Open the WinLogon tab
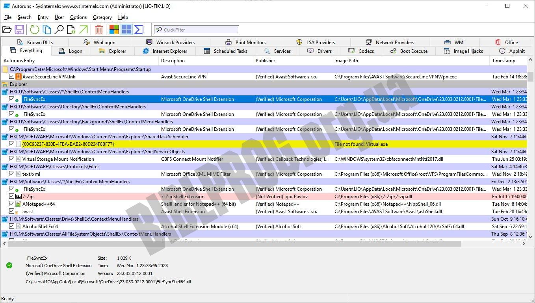 [100, 42]
